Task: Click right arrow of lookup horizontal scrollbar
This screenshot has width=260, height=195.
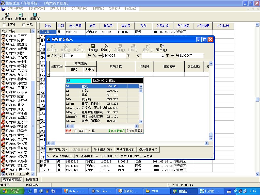Action: tap(136, 126)
